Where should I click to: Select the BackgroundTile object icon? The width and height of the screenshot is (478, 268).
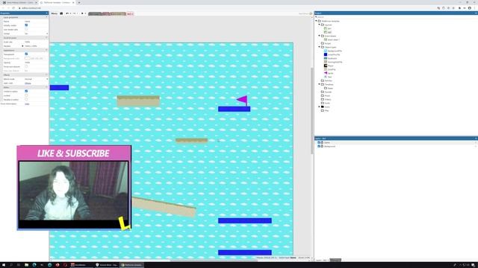coord(326,51)
